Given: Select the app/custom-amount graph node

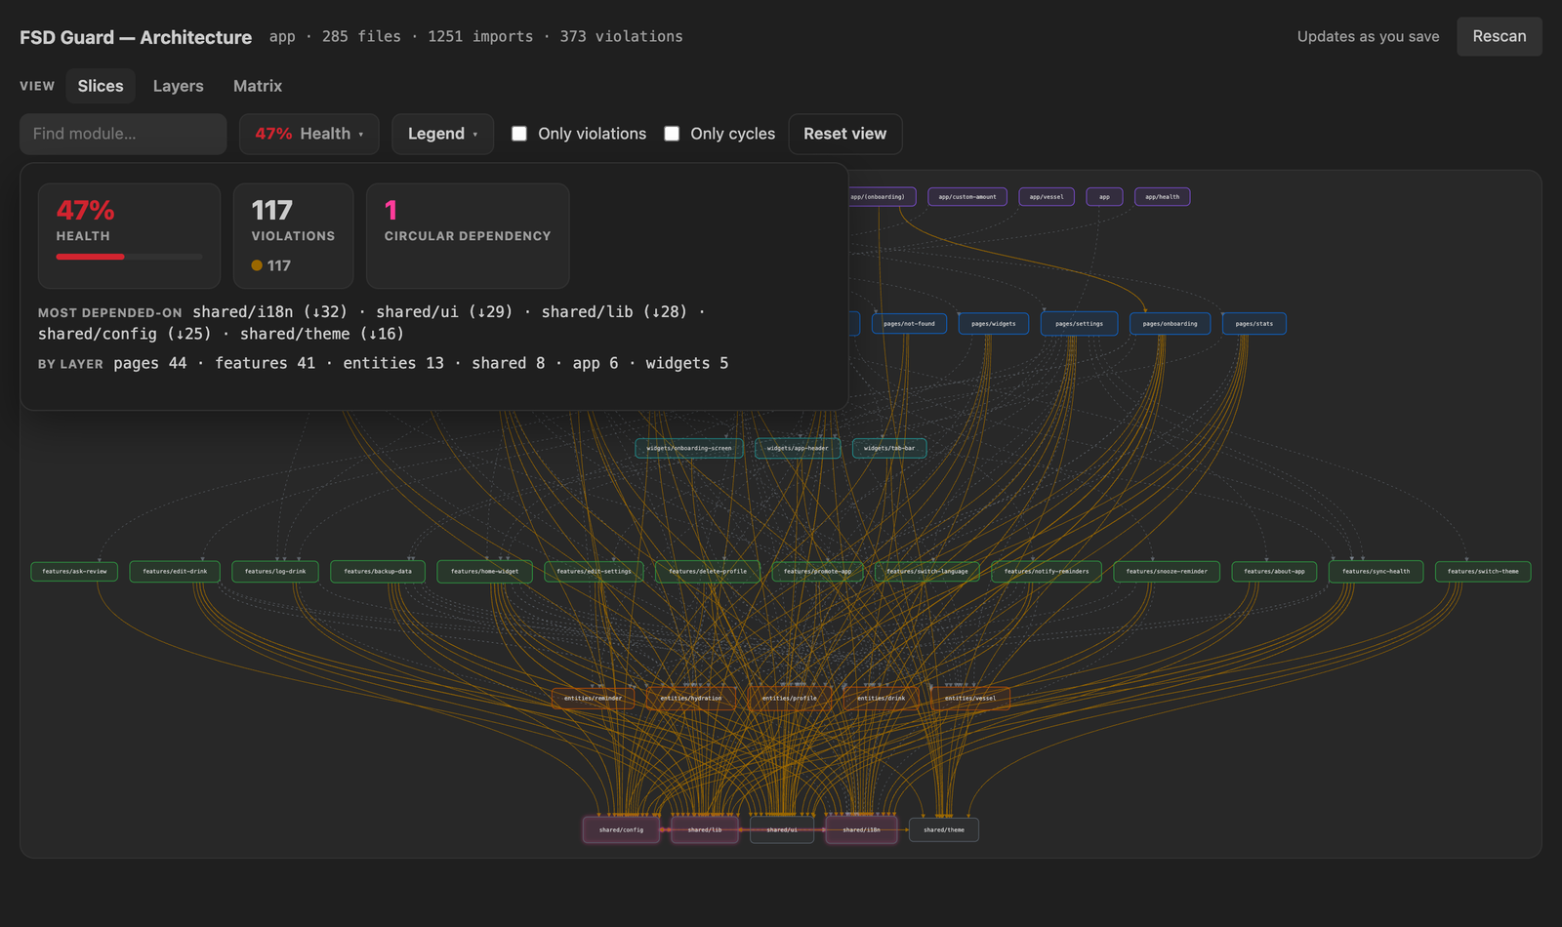Looking at the screenshot, I should click(x=967, y=197).
